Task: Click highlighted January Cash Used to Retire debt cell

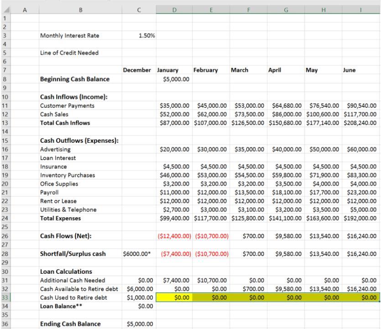Action: click(x=174, y=298)
